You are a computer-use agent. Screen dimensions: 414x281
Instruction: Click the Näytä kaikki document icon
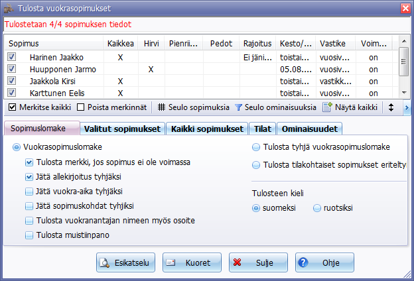(327, 107)
